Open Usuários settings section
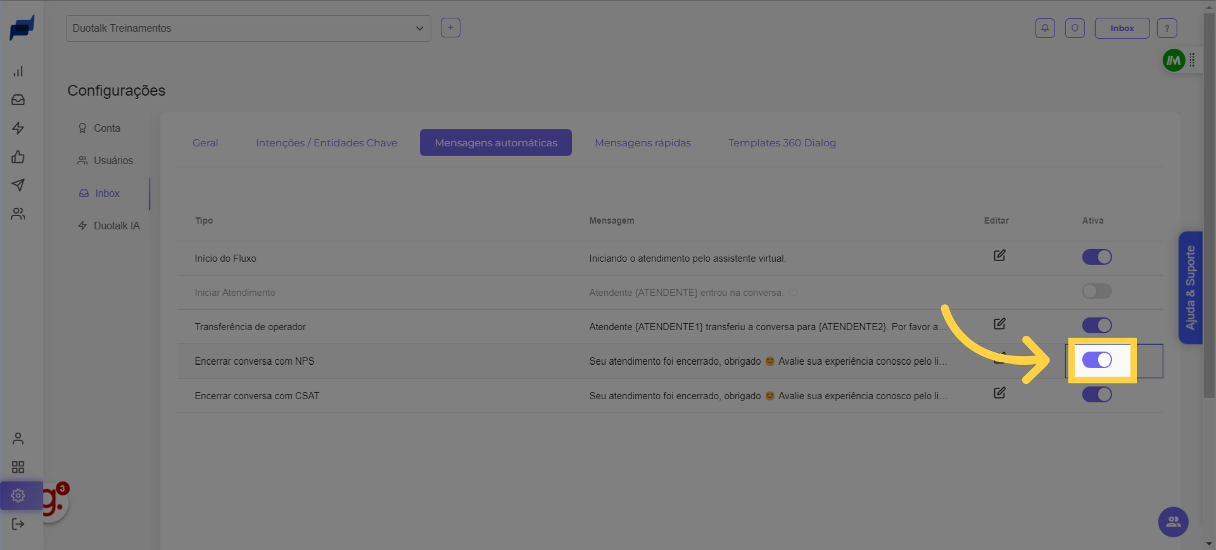Screen dimensions: 1216x550 (113, 160)
